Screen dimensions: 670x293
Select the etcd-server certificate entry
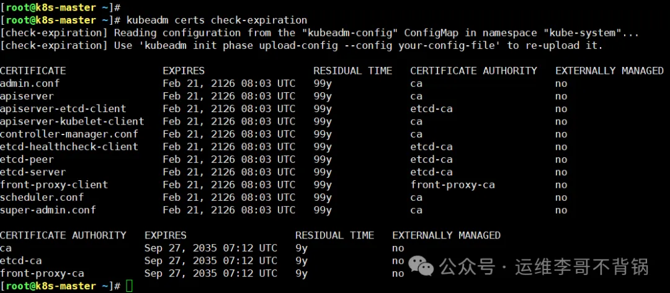point(33,172)
